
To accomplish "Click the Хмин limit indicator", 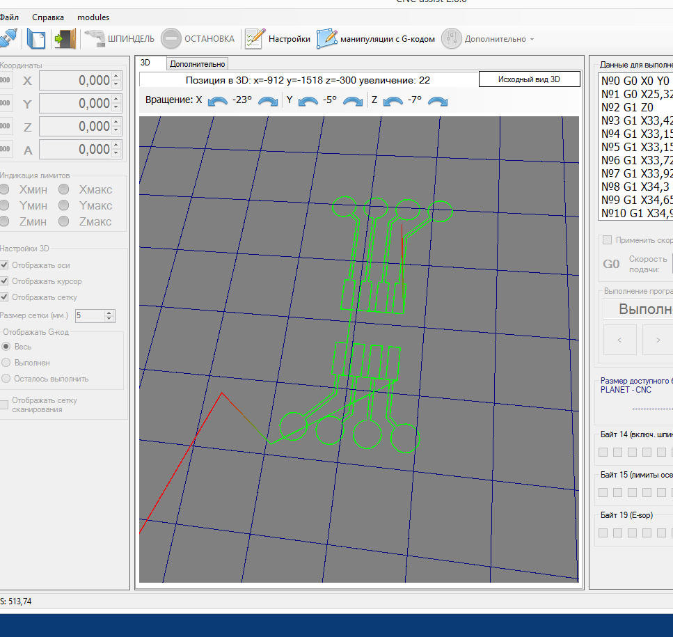I will [x=4, y=189].
